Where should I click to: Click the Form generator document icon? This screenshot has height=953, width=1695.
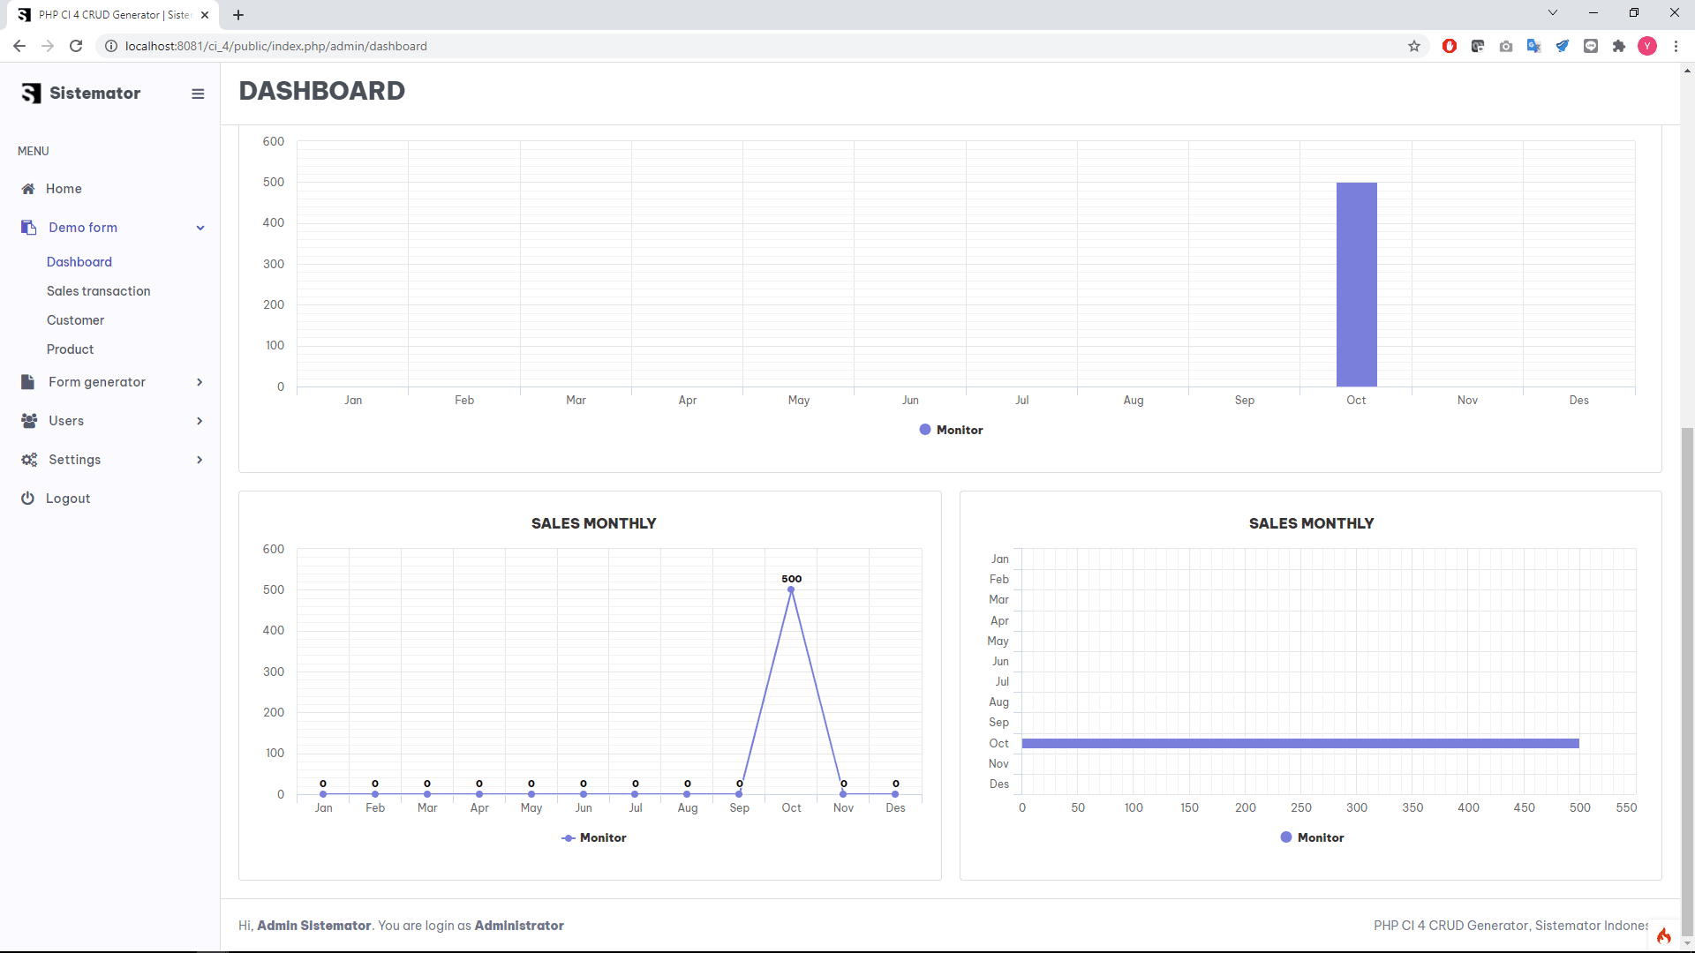[28, 382]
